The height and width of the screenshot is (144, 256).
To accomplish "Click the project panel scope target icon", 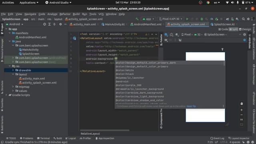I will point(44,24).
